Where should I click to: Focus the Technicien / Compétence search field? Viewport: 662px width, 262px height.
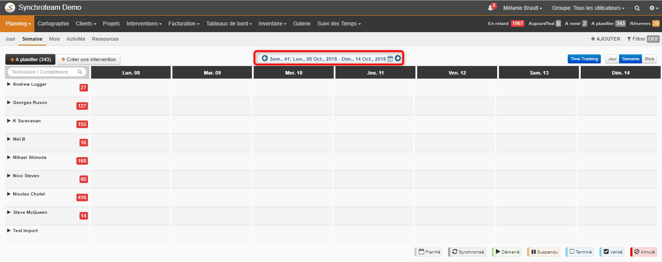(47, 72)
